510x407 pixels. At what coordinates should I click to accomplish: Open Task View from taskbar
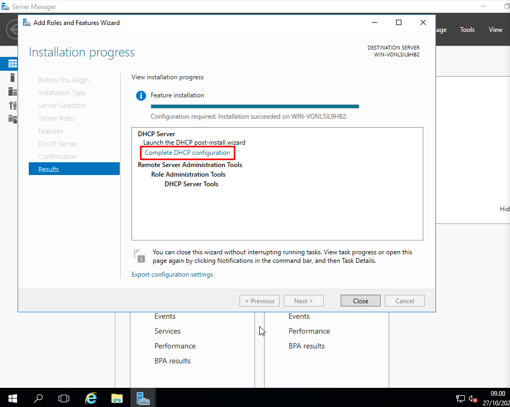click(x=64, y=397)
